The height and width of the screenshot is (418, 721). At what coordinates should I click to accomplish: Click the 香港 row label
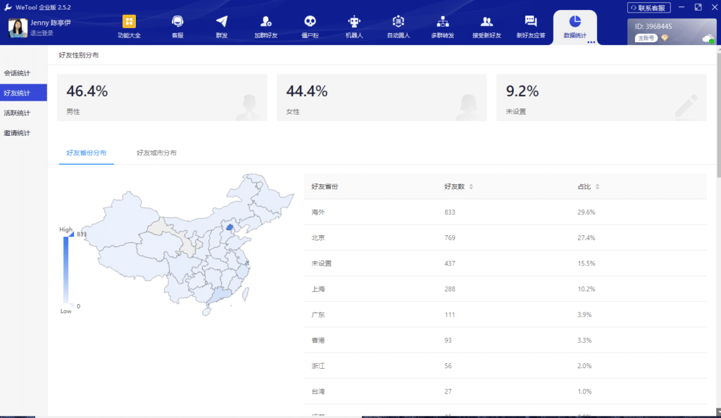click(318, 341)
